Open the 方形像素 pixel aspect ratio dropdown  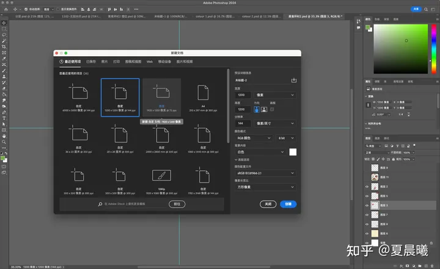(x=265, y=187)
